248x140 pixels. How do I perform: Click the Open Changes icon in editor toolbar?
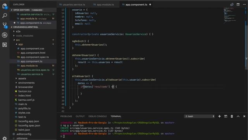click(232, 4)
